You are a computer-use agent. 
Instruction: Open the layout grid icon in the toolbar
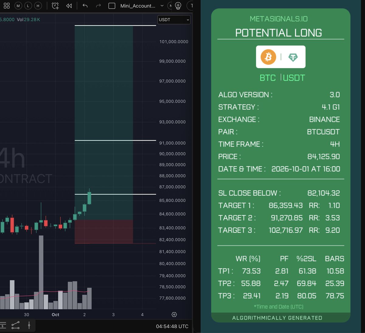(x=7, y=5)
